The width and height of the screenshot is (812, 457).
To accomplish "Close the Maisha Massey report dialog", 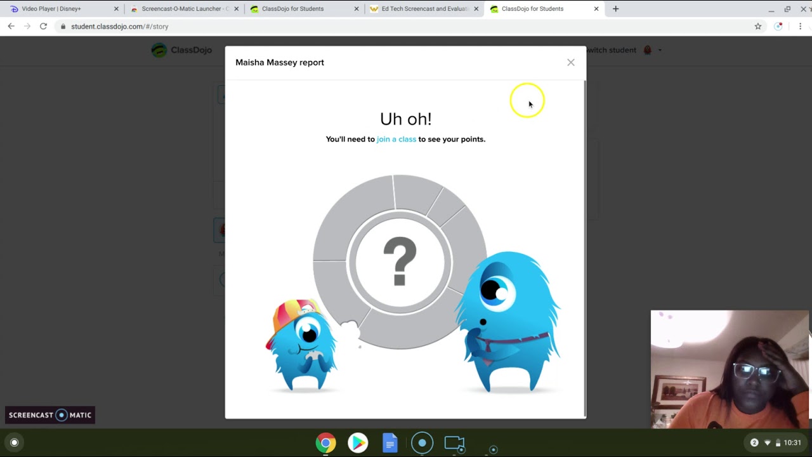I will [571, 62].
